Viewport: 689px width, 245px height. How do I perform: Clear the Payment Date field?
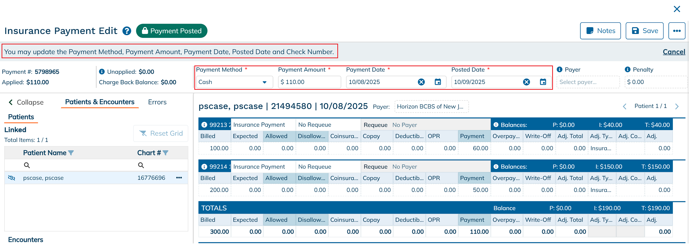(421, 82)
